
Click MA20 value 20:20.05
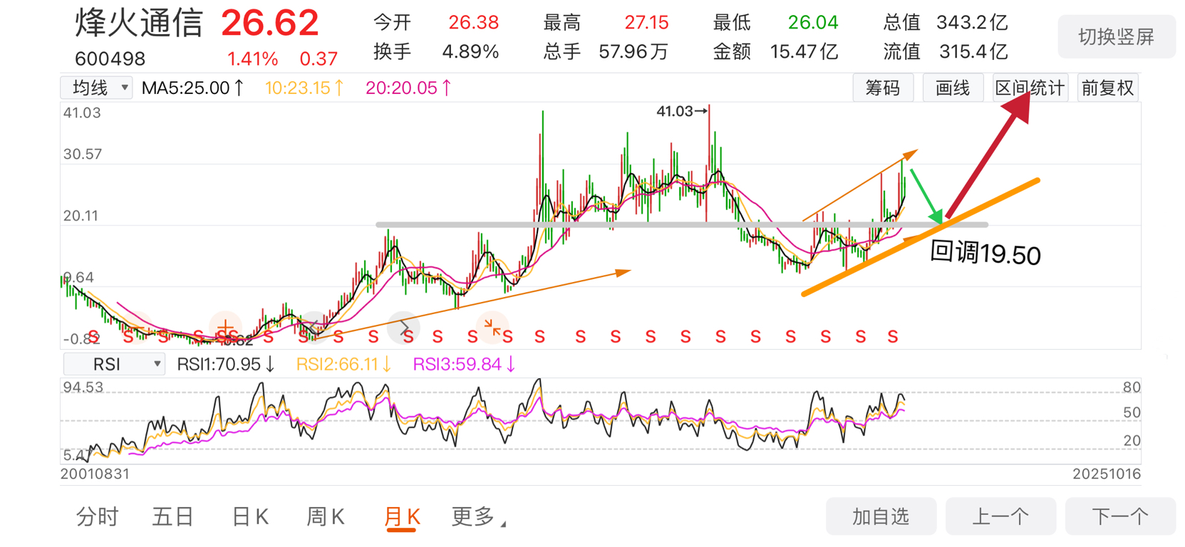[408, 88]
